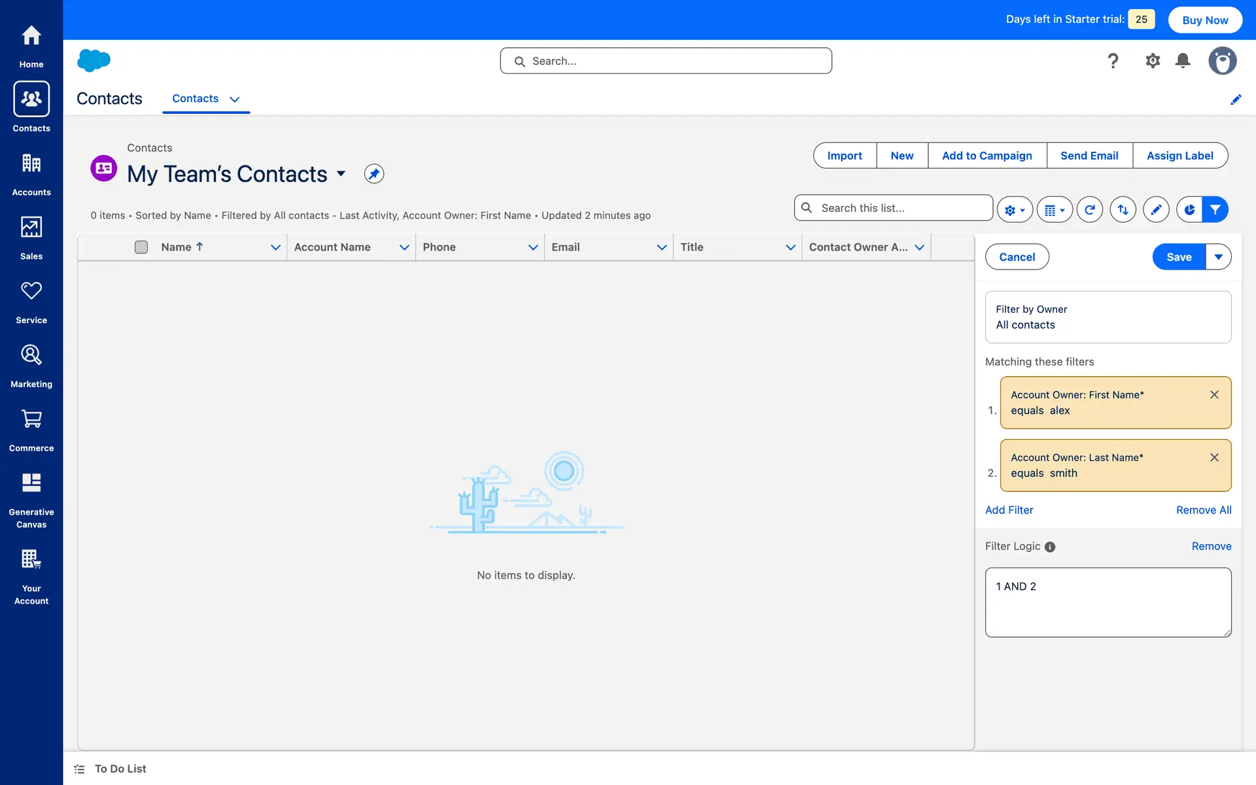Screen dimensions: 1256x785
Task: Open the Setup gear icon
Action: pos(1152,61)
